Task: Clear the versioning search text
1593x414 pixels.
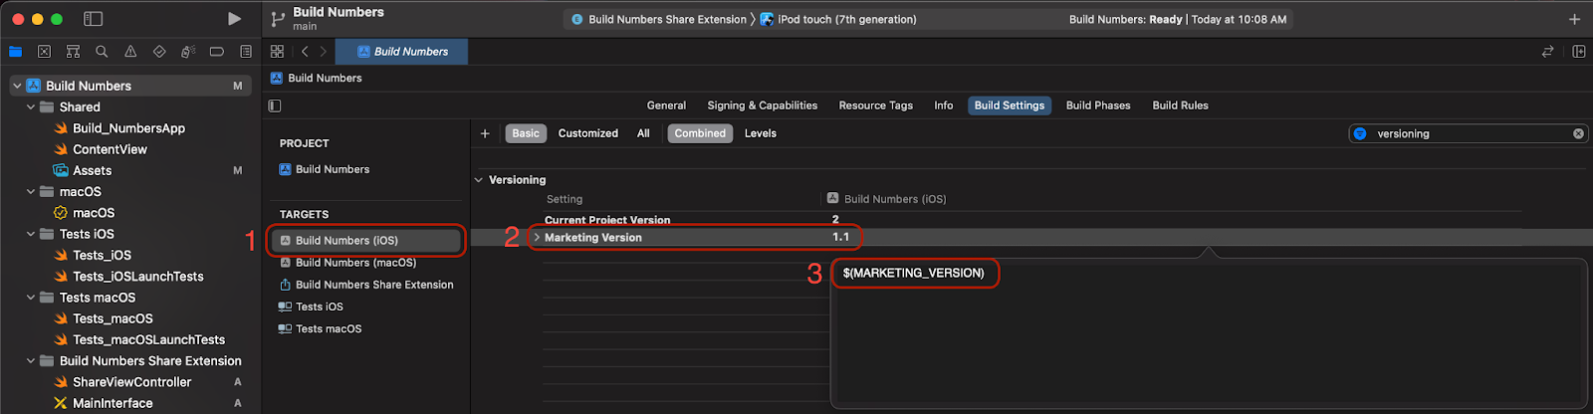Action: point(1578,133)
